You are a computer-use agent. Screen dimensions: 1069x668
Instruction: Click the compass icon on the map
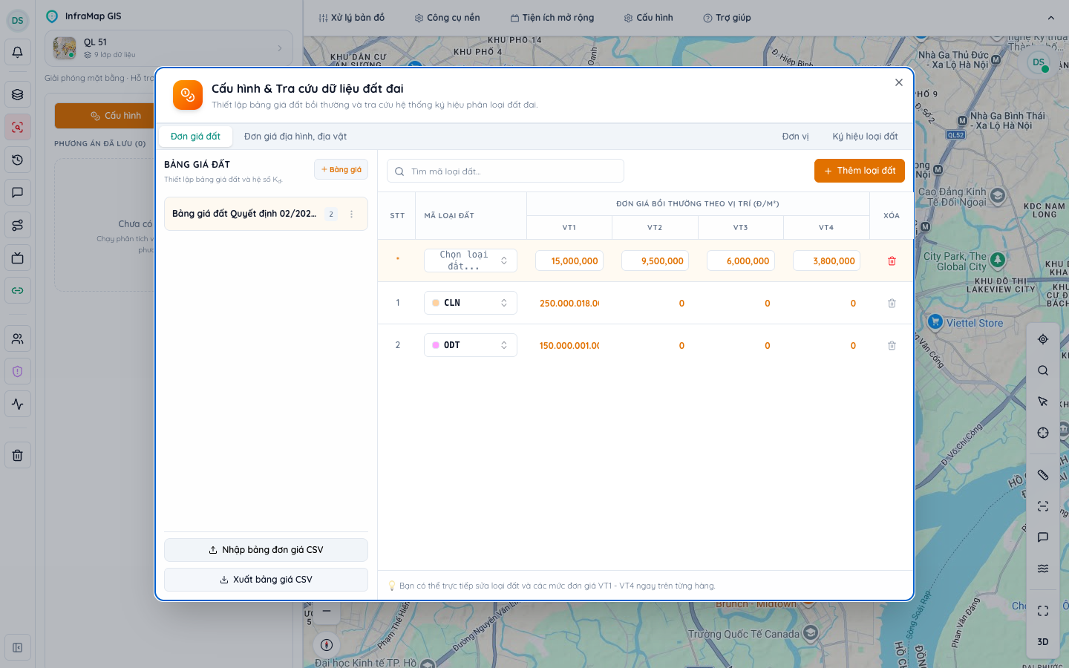click(327, 644)
